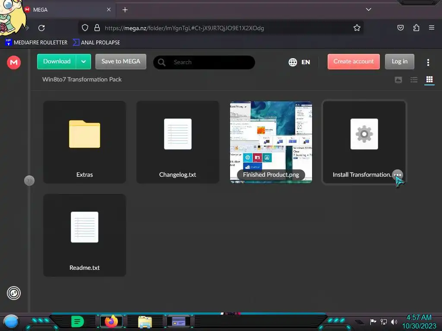Screen dimensions: 442x331
Task: Switch to media image view icon
Action: (398, 80)
